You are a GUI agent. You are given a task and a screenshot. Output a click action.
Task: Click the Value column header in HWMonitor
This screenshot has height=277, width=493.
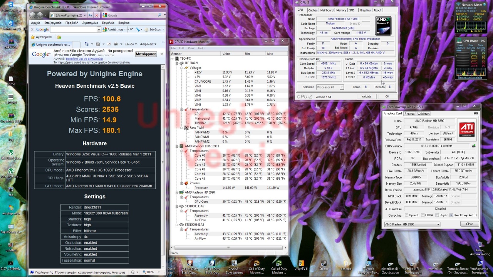tap(232, 54)
